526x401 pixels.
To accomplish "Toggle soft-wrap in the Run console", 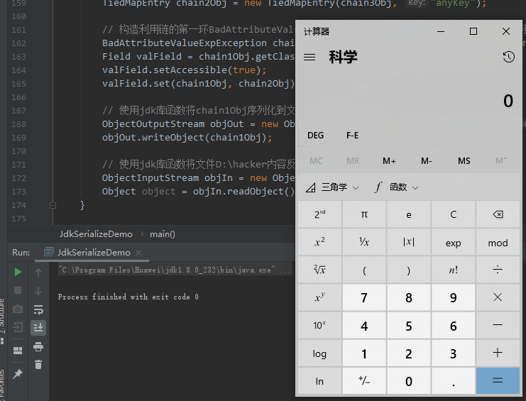I will [38, 309].
